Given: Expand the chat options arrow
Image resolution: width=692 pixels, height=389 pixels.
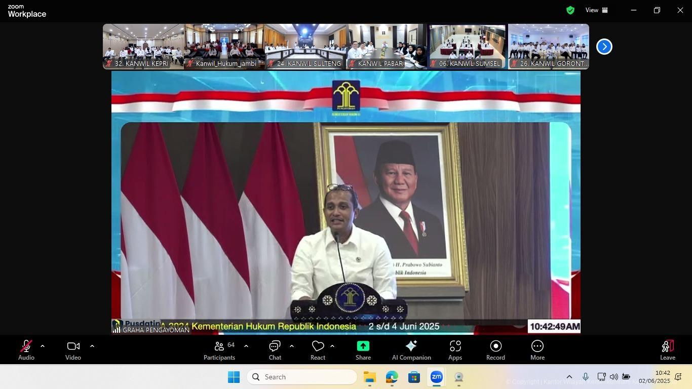Looking at the screenshot, I should point(292,346).
